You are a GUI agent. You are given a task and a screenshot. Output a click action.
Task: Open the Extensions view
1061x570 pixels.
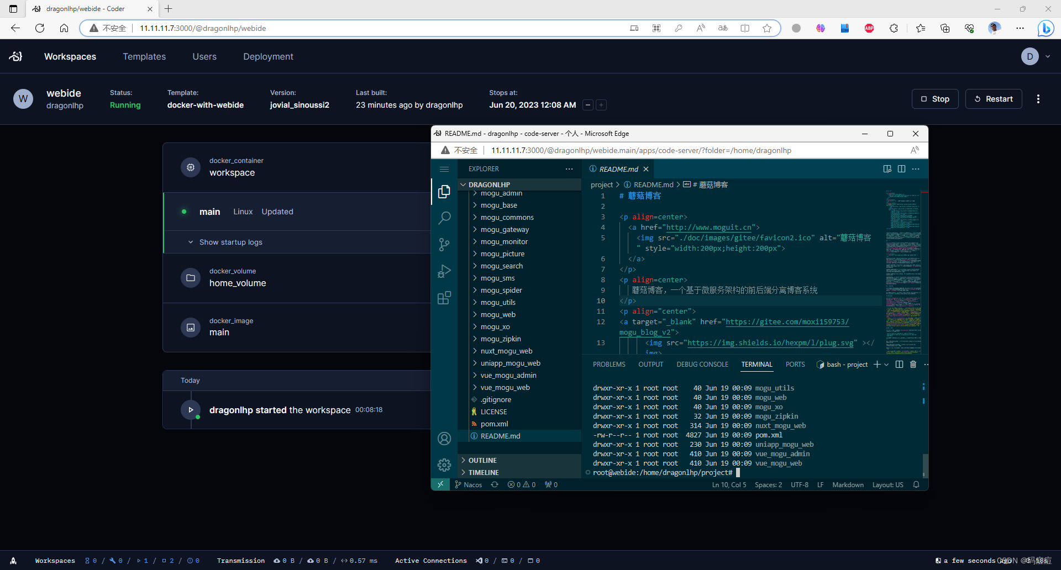tap(444, 298)
